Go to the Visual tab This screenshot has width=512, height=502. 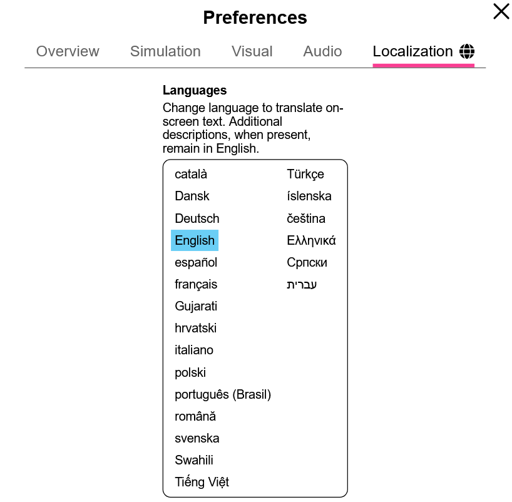pyautogui.click(x=252, y=51)
